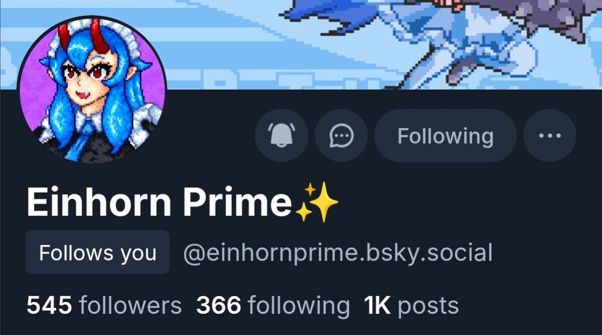602x335 pixels.
Task: Open the pixel-art profile banner image
Action: pyautogui.click(x=301, y=45)
